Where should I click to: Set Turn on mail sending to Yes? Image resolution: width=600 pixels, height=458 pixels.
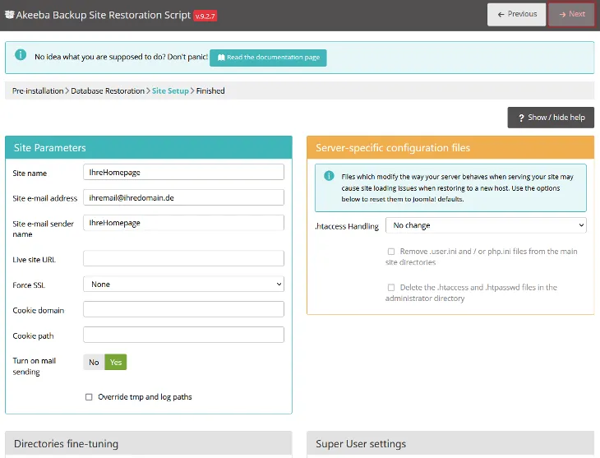(116, 362)
